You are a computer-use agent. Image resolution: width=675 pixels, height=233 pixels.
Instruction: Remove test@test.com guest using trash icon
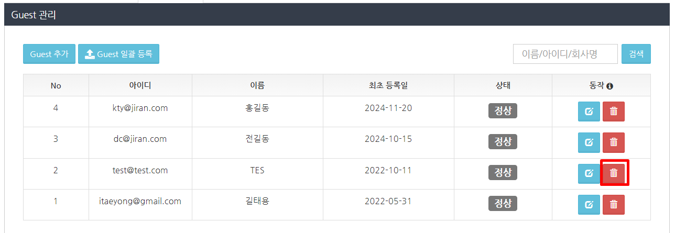pyautogui.click(x=614, y=173)
